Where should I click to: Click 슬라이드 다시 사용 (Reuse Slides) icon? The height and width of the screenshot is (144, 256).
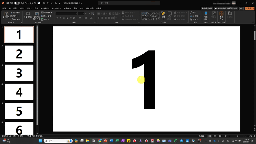click(37, 14)
